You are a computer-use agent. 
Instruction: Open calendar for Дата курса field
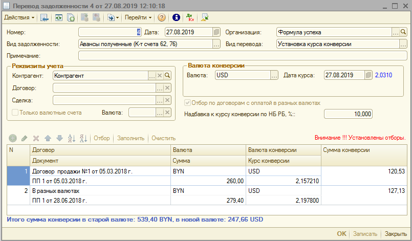point(368,75)
